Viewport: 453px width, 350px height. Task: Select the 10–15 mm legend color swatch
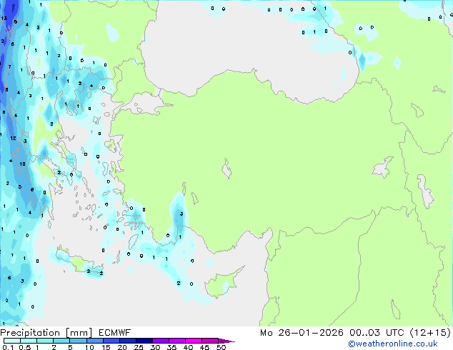tap(95, 341)
